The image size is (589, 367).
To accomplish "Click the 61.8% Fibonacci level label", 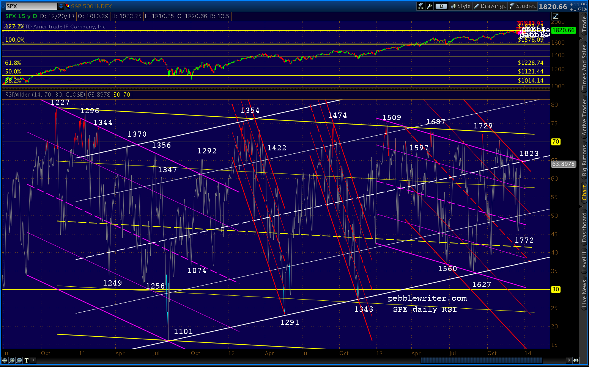I will [x=13, y=63].
